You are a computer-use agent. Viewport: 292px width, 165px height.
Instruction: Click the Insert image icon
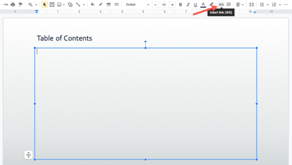(59, 4)
